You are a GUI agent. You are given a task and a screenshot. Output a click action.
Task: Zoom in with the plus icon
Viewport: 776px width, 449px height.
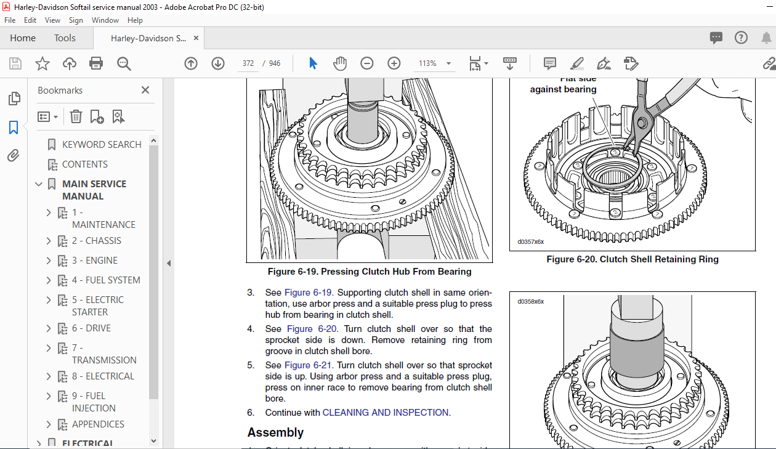coord(394,63)
